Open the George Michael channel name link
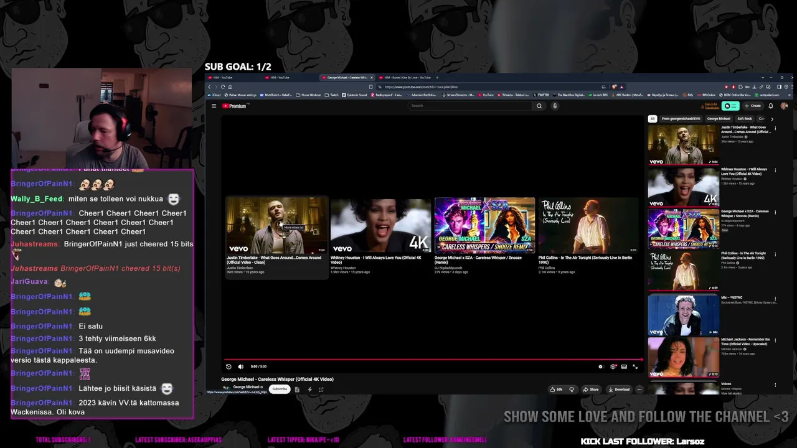Viewport: 797px width, 448px height. point(247,387)
